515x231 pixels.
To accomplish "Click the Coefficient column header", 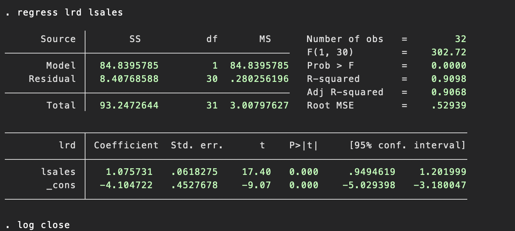I will point(126,145).
